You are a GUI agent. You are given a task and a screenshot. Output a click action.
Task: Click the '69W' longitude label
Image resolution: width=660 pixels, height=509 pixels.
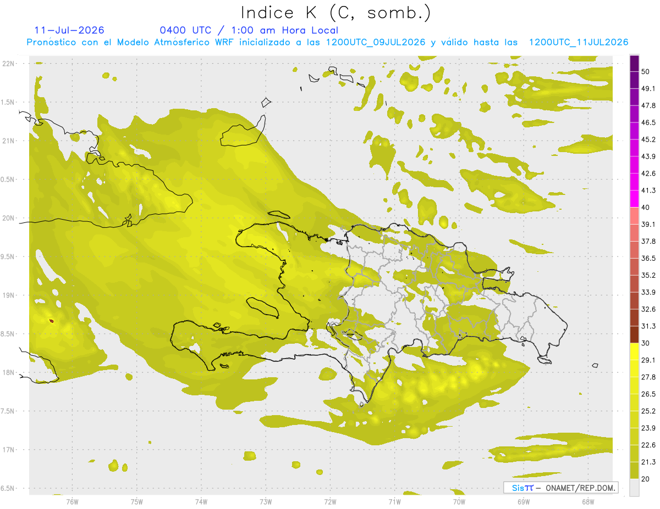[524, 502]
